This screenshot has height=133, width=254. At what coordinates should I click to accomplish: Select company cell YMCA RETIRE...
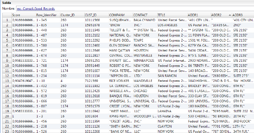tap(121, 71)
